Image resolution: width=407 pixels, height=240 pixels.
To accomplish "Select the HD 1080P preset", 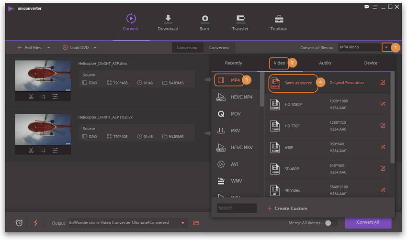I will coord(327,104).
